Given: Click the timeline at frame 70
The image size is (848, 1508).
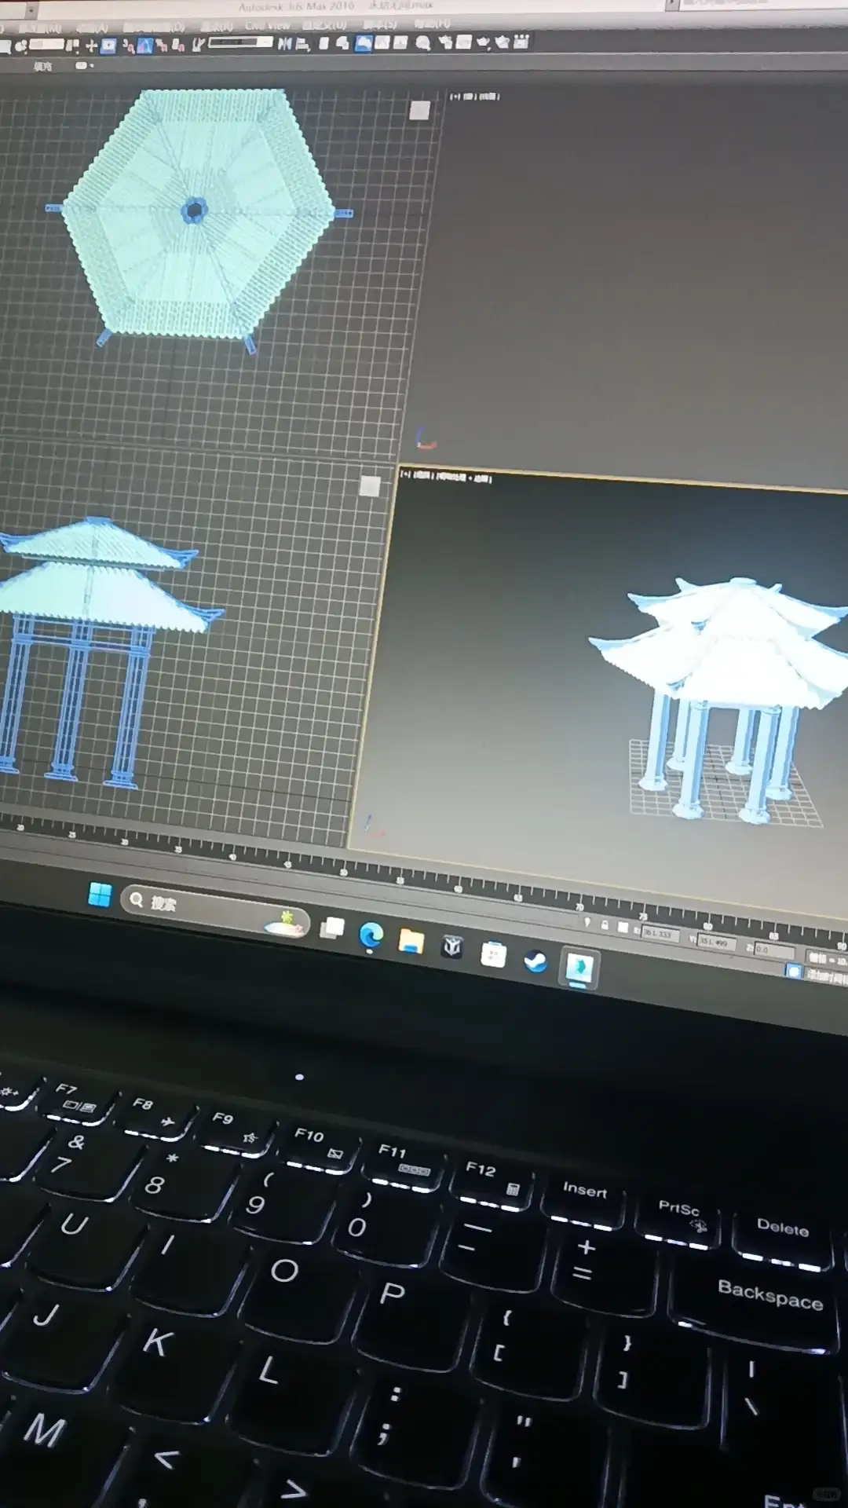Looking at the screenshot, I should (x=579, y=903).
